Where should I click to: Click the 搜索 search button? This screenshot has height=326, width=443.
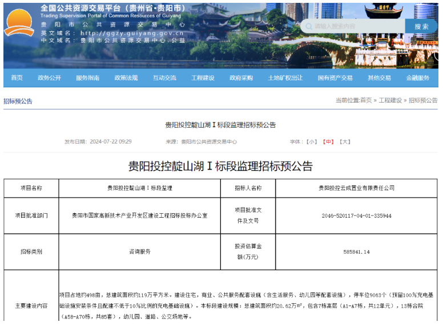pos(421,26)
